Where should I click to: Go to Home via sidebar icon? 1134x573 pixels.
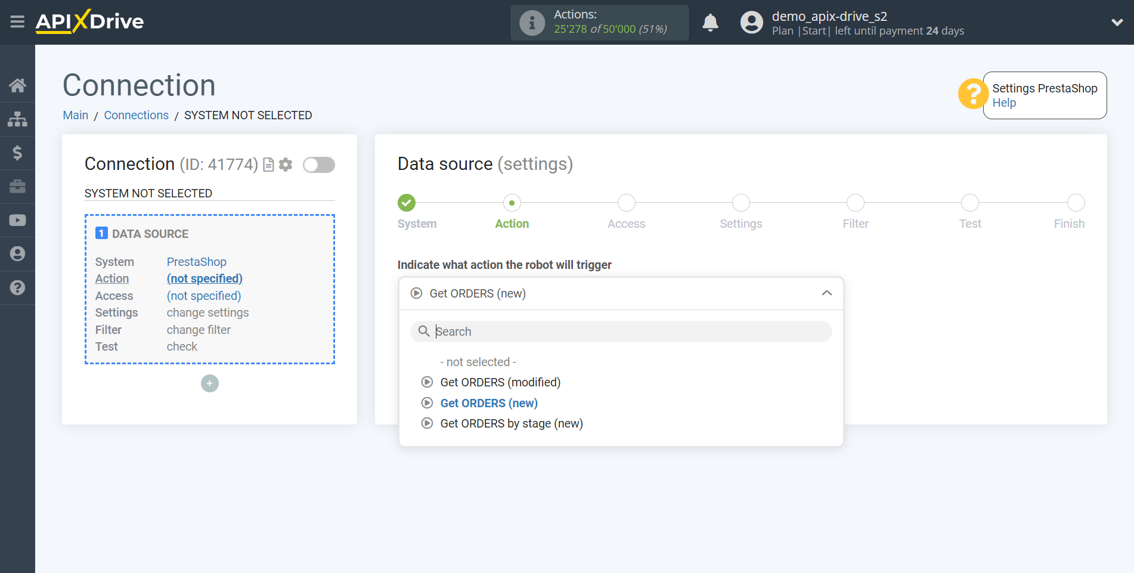click(17, 85)
